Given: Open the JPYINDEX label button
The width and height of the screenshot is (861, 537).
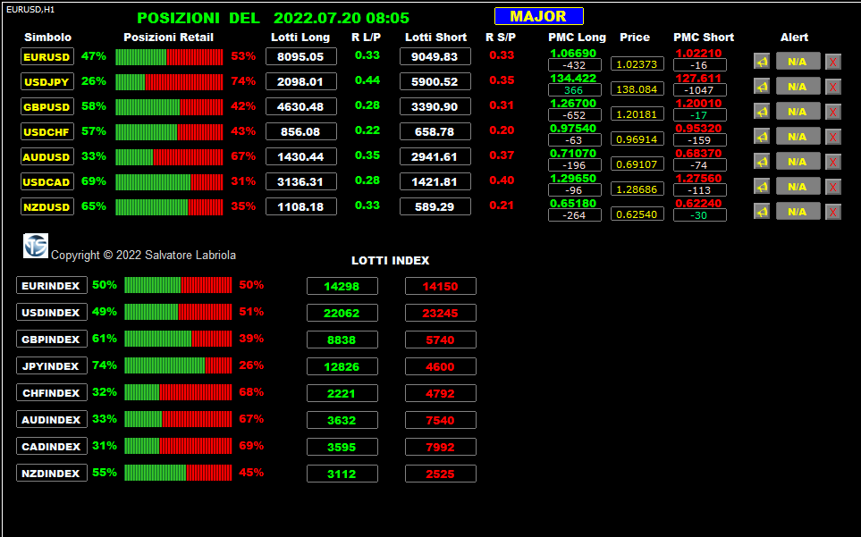Looking at the screenshot, I should 52,365.
